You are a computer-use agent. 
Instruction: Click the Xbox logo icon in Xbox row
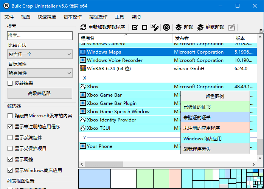[x=83, y=86]
